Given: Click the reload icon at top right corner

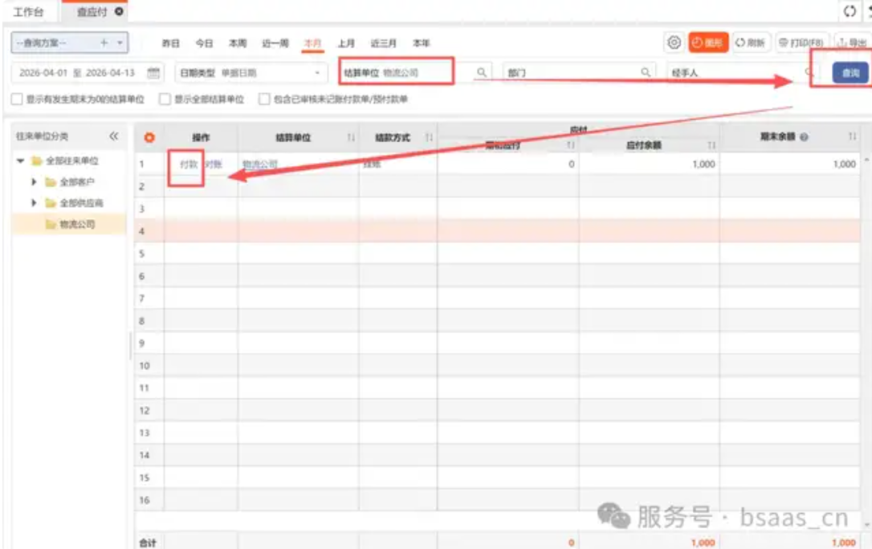Looking at the screenshot, I should 850,11.
